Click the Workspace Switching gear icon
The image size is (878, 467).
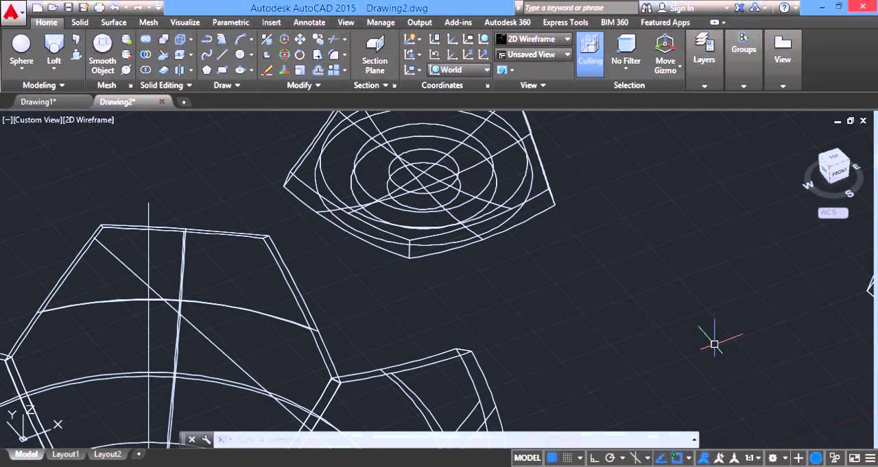click(773, 458)
